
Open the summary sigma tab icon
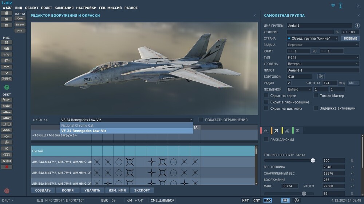(297, 131)
